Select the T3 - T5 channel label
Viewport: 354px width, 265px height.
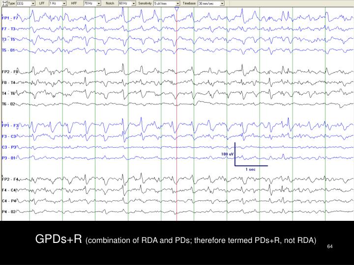click(x=8, y=39)
